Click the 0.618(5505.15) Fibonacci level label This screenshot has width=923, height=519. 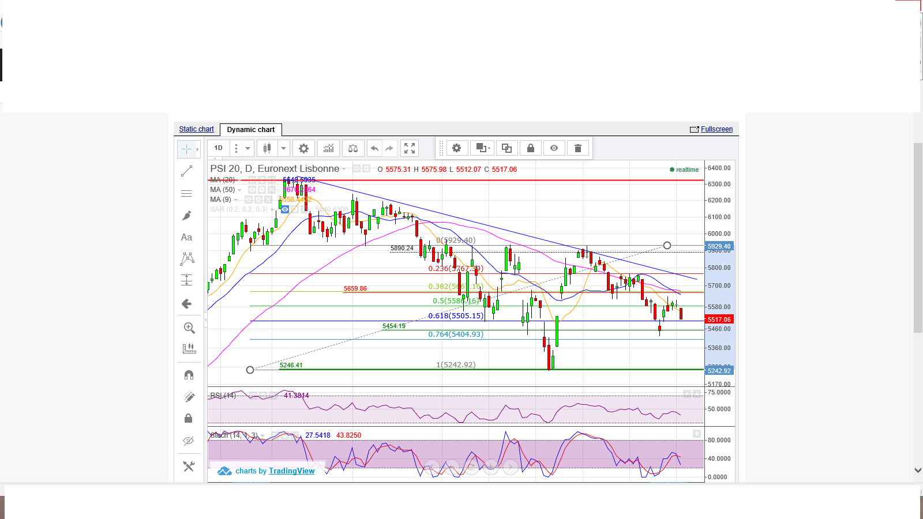[456, 316]
